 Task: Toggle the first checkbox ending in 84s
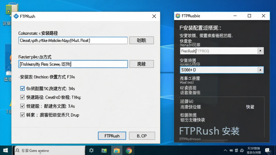pos(22,88)
